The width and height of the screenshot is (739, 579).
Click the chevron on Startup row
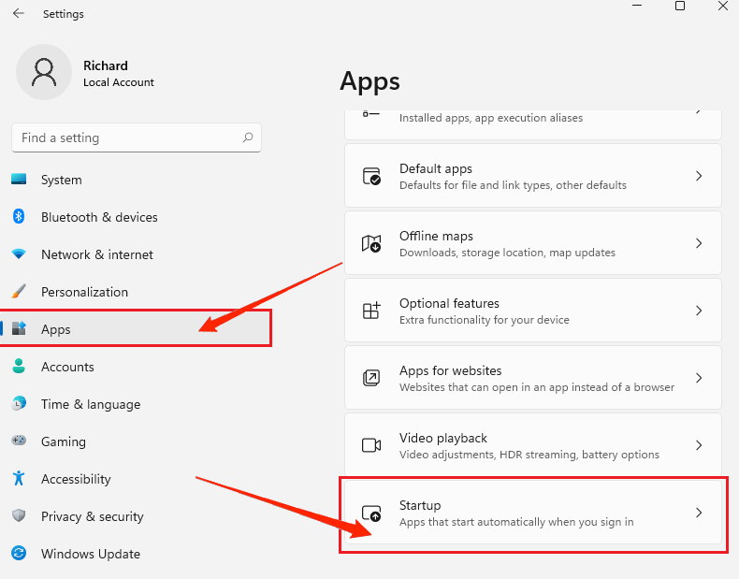(x=698, y=513)
